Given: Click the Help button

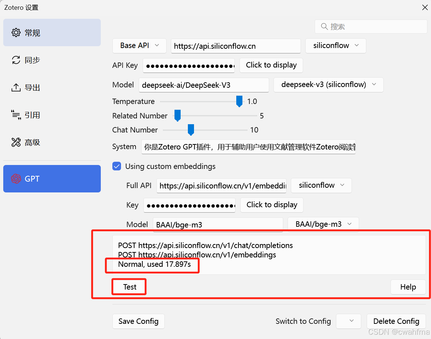Looking at the screenshot, I should [x=408, y=287].
